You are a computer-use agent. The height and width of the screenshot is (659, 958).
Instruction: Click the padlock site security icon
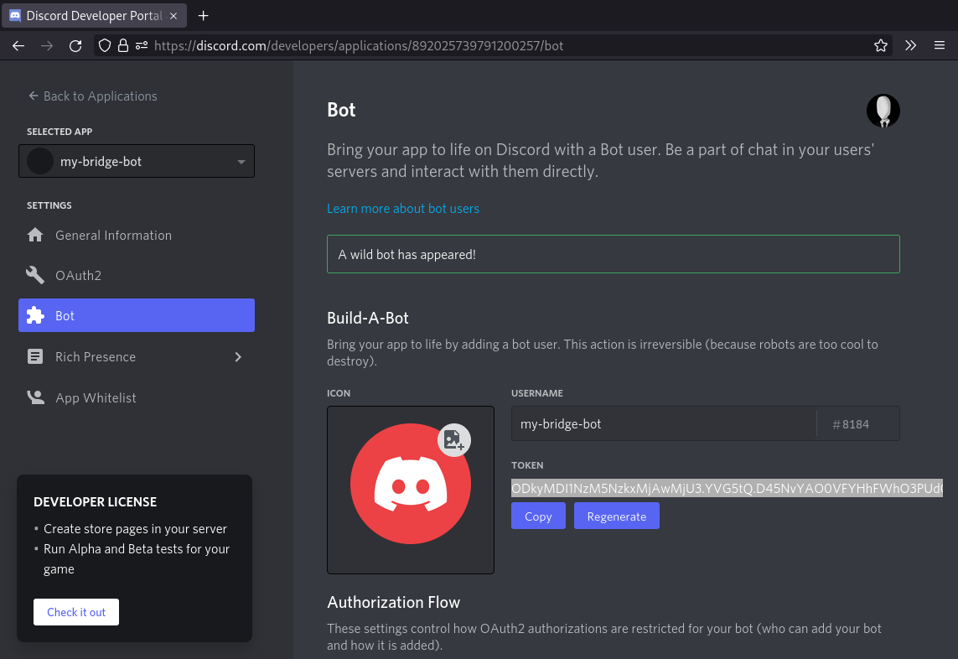(x=123, y=46)
